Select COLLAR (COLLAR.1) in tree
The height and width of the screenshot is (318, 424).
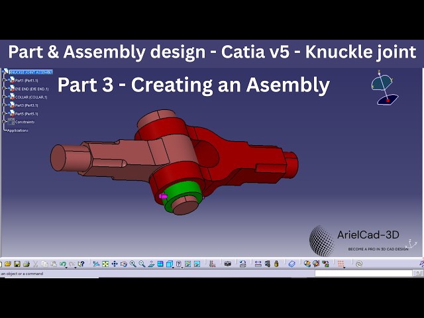tap(31, 97)
